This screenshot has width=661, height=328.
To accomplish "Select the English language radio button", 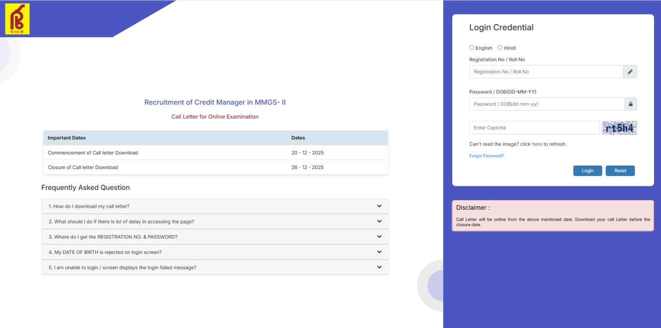I will [471, 47].
